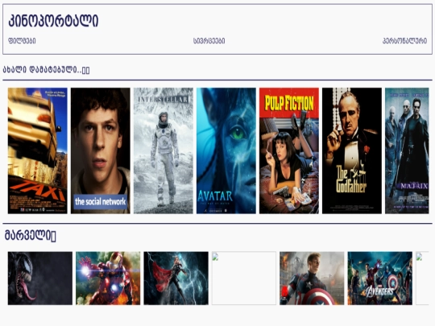Select the Iron Man thumbnail

pyautogui.click(x=108, y=279)
